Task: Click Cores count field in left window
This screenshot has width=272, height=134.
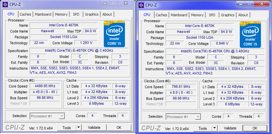Action: [92, 116]
